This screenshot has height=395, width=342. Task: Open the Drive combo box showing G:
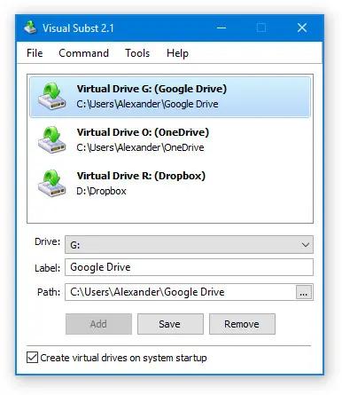click(x=189, y=245)
